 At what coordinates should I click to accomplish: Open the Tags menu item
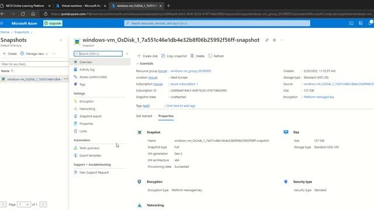82,85
